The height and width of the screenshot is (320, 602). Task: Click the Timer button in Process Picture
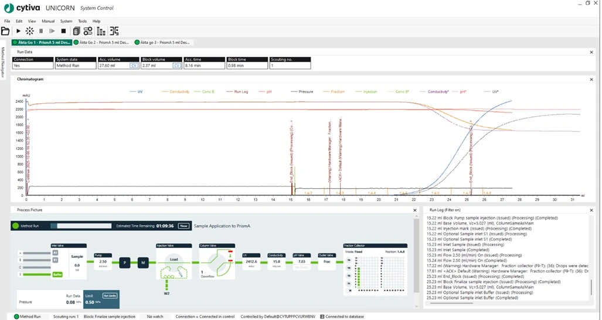pyautogui.click(x=183, y=226)
